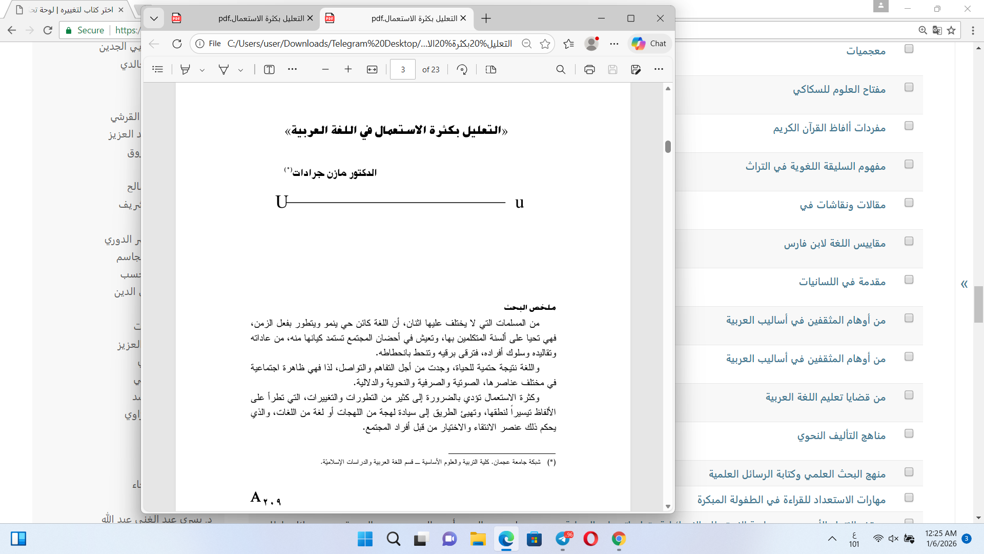
Task: Click Chrome translate icon in background window
Action: (937, 30)
